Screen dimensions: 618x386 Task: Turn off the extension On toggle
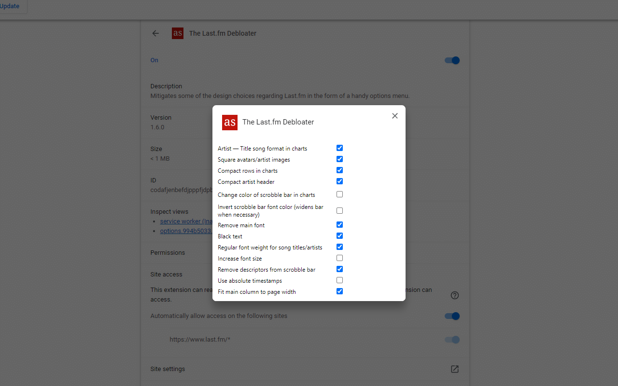[x=452, y=60]
